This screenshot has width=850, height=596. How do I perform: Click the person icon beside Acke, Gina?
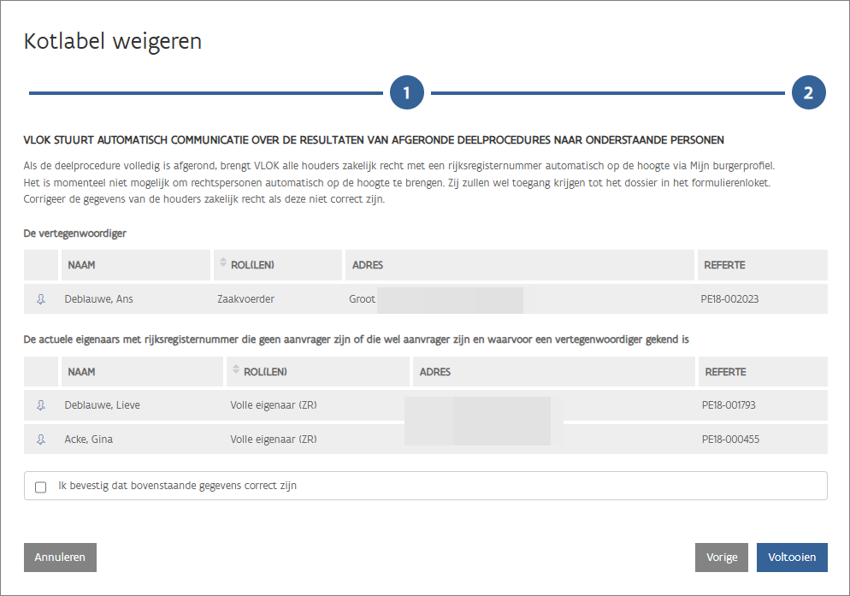pos(40,440)
